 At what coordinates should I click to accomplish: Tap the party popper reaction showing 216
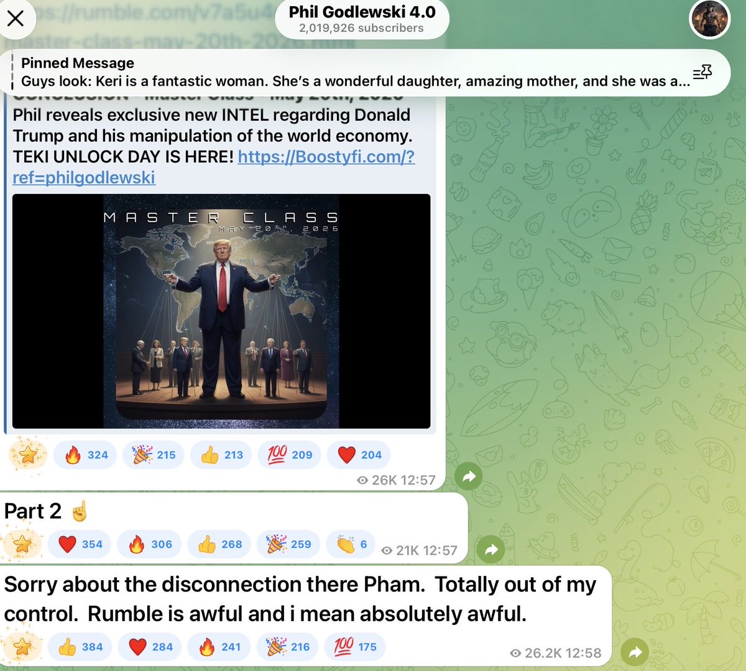point(287,647)
